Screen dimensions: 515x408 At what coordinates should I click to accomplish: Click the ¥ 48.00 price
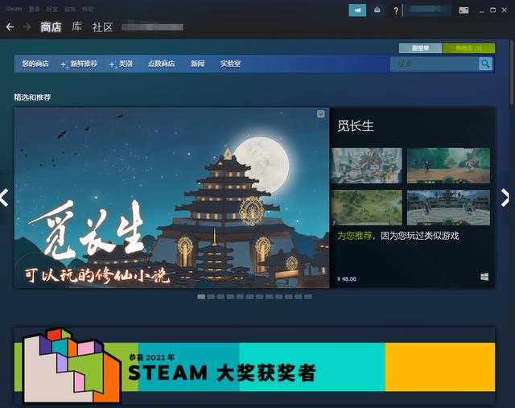point(347,279)
